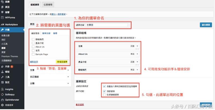Check the 首頁 page checkbox
Image resolution: width=215 pixels, height=110 pixels.
(x=33, y=50)
